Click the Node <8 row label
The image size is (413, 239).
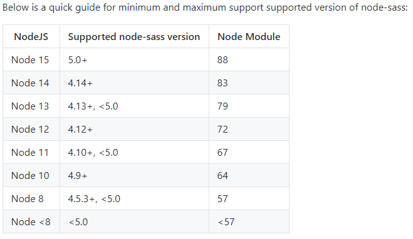(31, 221)
